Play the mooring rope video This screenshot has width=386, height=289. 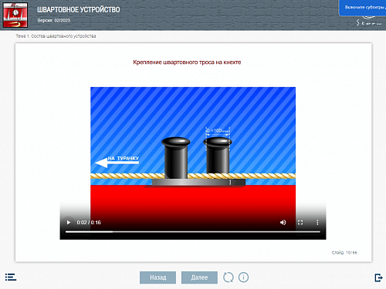[69, 223]
